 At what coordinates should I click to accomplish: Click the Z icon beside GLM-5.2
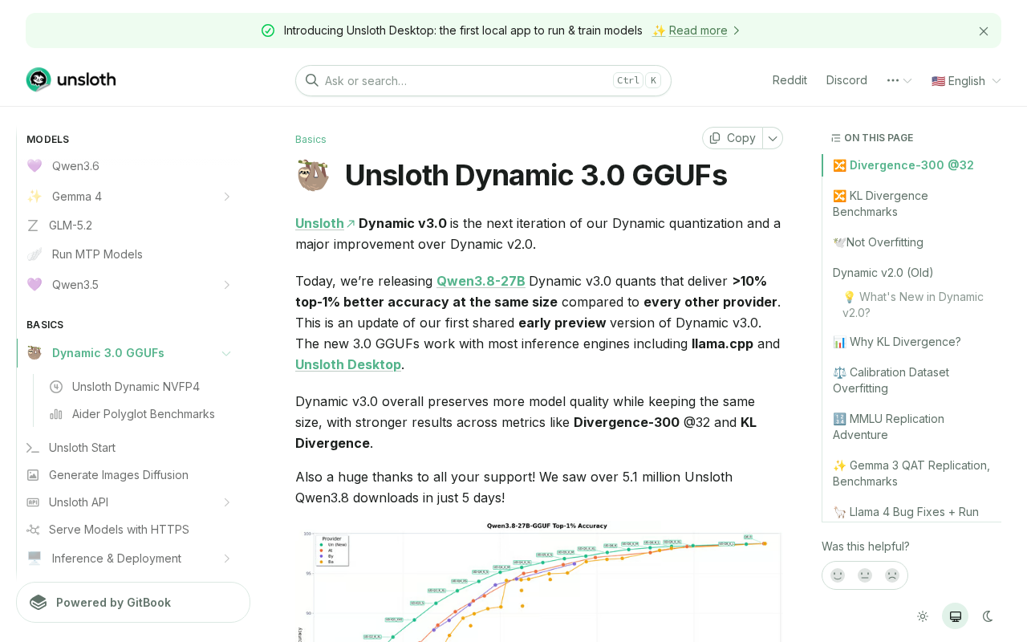coord(33,226)
